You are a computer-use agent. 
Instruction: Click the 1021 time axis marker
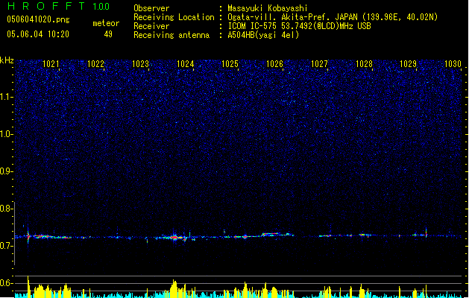pyautogui.click(x=51, y=64)
